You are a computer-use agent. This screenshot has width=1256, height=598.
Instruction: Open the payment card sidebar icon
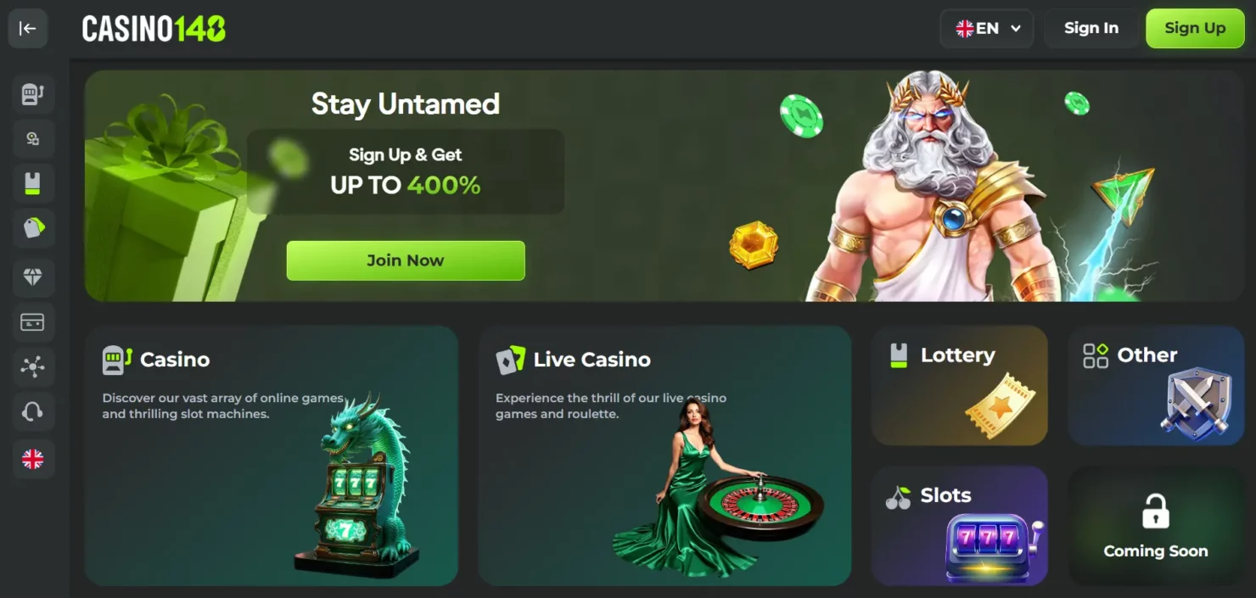click(x=33, y=322)
